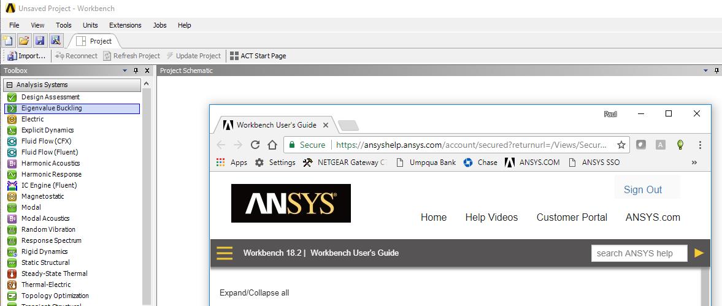Select the Thermal-Electric icon

coord(12,285)
